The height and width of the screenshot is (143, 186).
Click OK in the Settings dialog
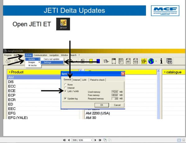(102, 105)
